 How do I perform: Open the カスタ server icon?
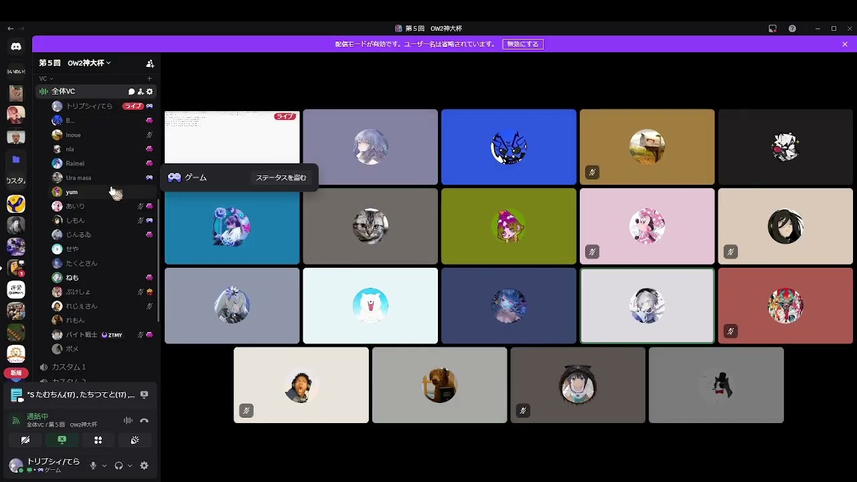pos(16,181)
